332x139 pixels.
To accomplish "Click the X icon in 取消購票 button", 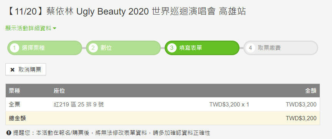I will click(x=13, y=70).
